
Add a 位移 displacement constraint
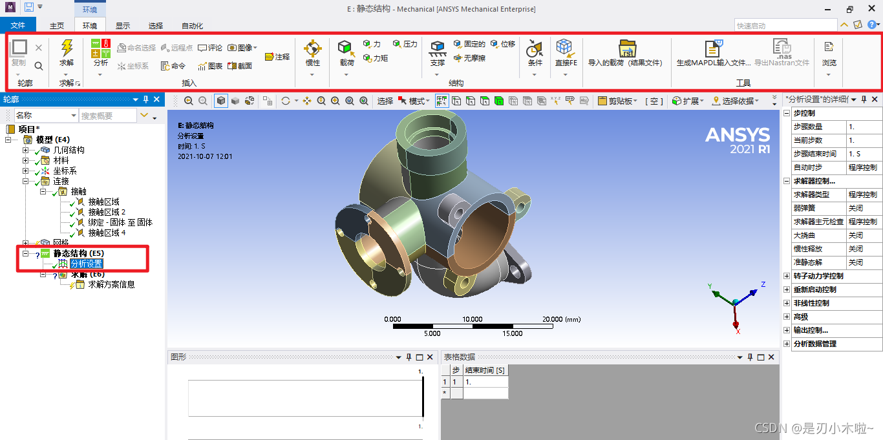click(x=503, y=44)
